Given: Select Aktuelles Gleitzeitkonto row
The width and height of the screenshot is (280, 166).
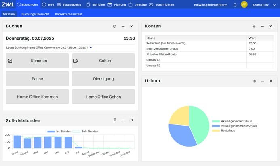Looking at the screenshot, I should pos(209,55).
